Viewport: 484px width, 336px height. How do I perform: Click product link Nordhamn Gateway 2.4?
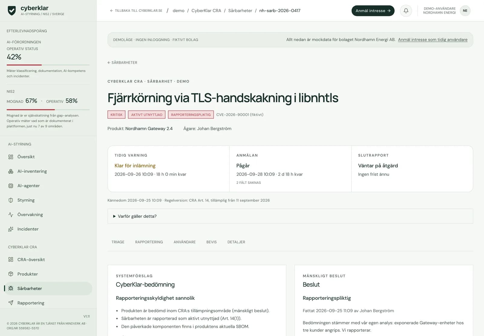[x=149, y=129]
